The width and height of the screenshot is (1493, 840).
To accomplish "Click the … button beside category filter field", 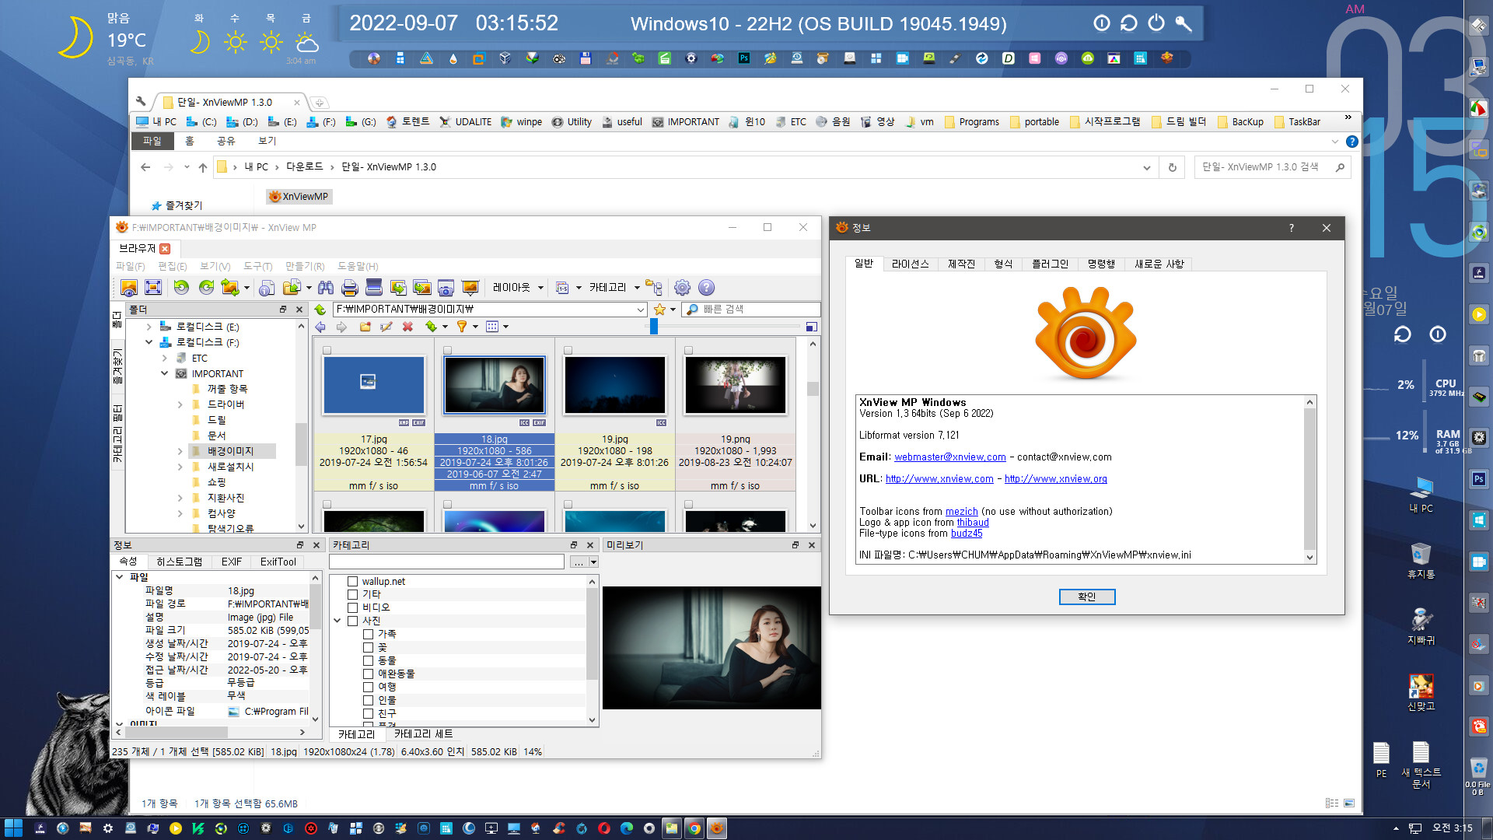I will pyautogui.click(x=577, y=562).
